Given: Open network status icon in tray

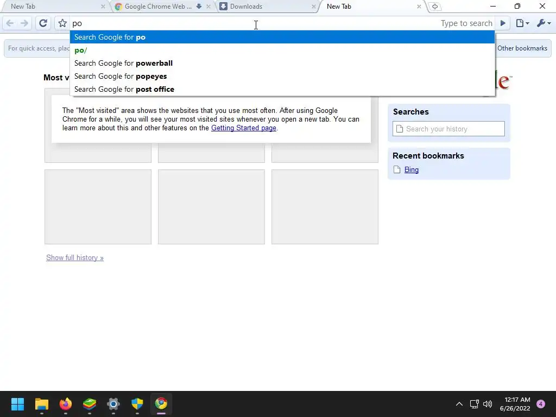Looking at the screenshot, I should point(474,404).
